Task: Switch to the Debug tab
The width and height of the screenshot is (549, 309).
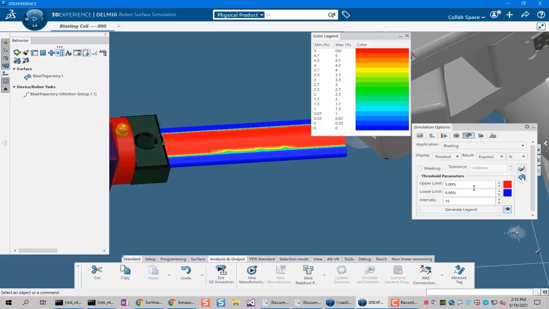Action: [x=364, y=259]
